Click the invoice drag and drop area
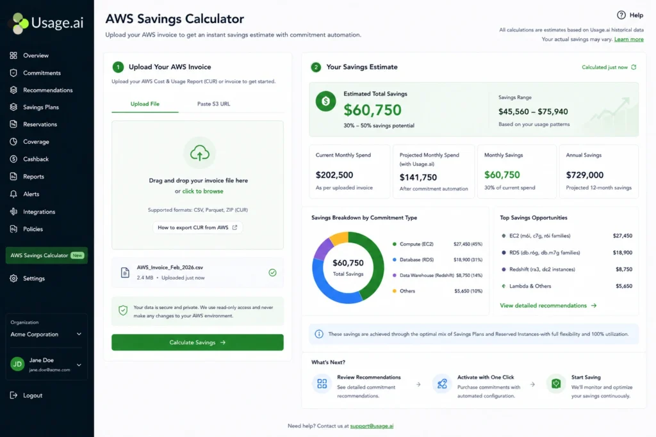Viewport: 656px width, 437px height. [197, 185]
